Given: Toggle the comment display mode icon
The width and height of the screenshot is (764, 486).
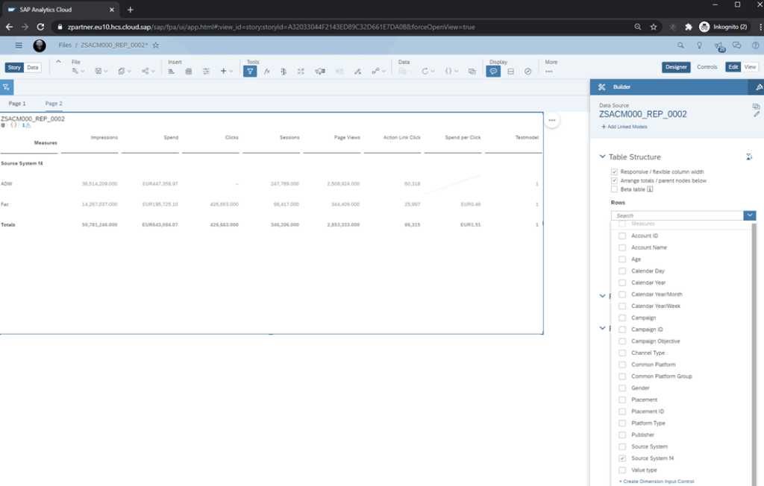Looking at the screenshot, I should pyautogui.click(x=493, y=71).
